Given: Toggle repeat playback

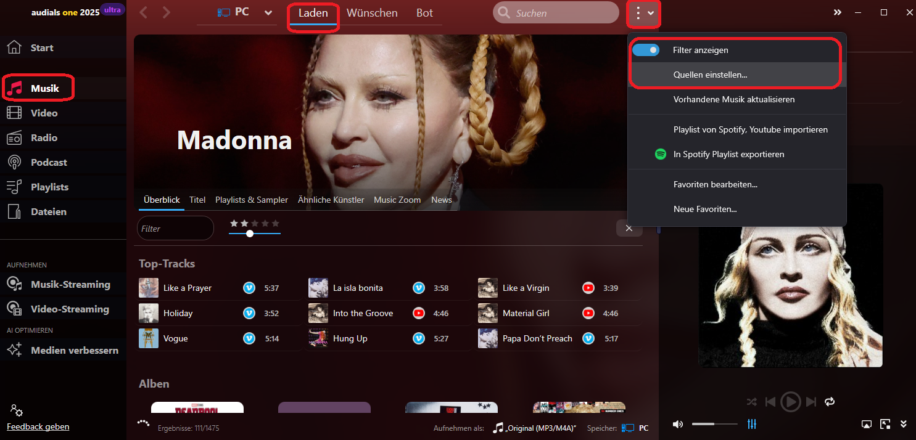Looking at the screenshot, I should [829, 402].
